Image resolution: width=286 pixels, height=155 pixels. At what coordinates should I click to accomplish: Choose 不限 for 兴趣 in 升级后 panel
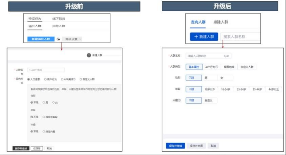tap(194, 100)
